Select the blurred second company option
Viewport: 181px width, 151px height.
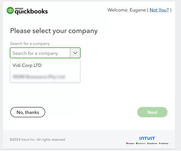coord(39,77)
